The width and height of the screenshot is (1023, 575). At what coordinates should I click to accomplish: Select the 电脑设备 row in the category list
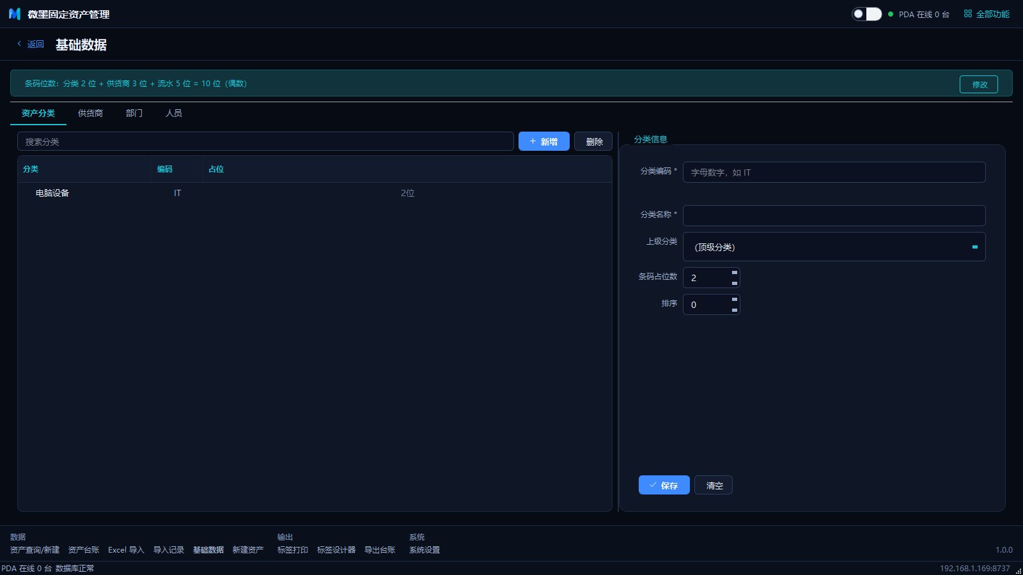pyautogui.click(x=315, y=193)
